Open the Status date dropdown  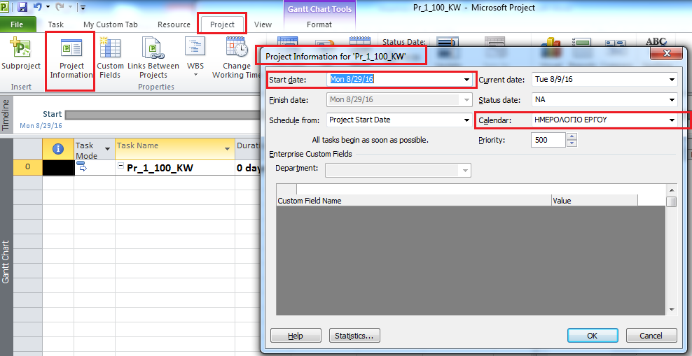672,100
